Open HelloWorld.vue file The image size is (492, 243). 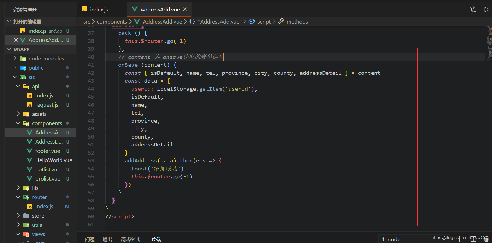(x=41, y=160)
